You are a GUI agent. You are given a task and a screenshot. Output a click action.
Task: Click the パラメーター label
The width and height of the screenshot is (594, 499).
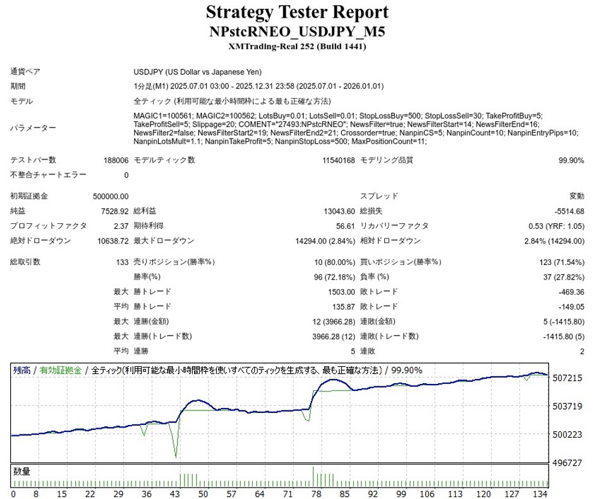coord(33,128)
